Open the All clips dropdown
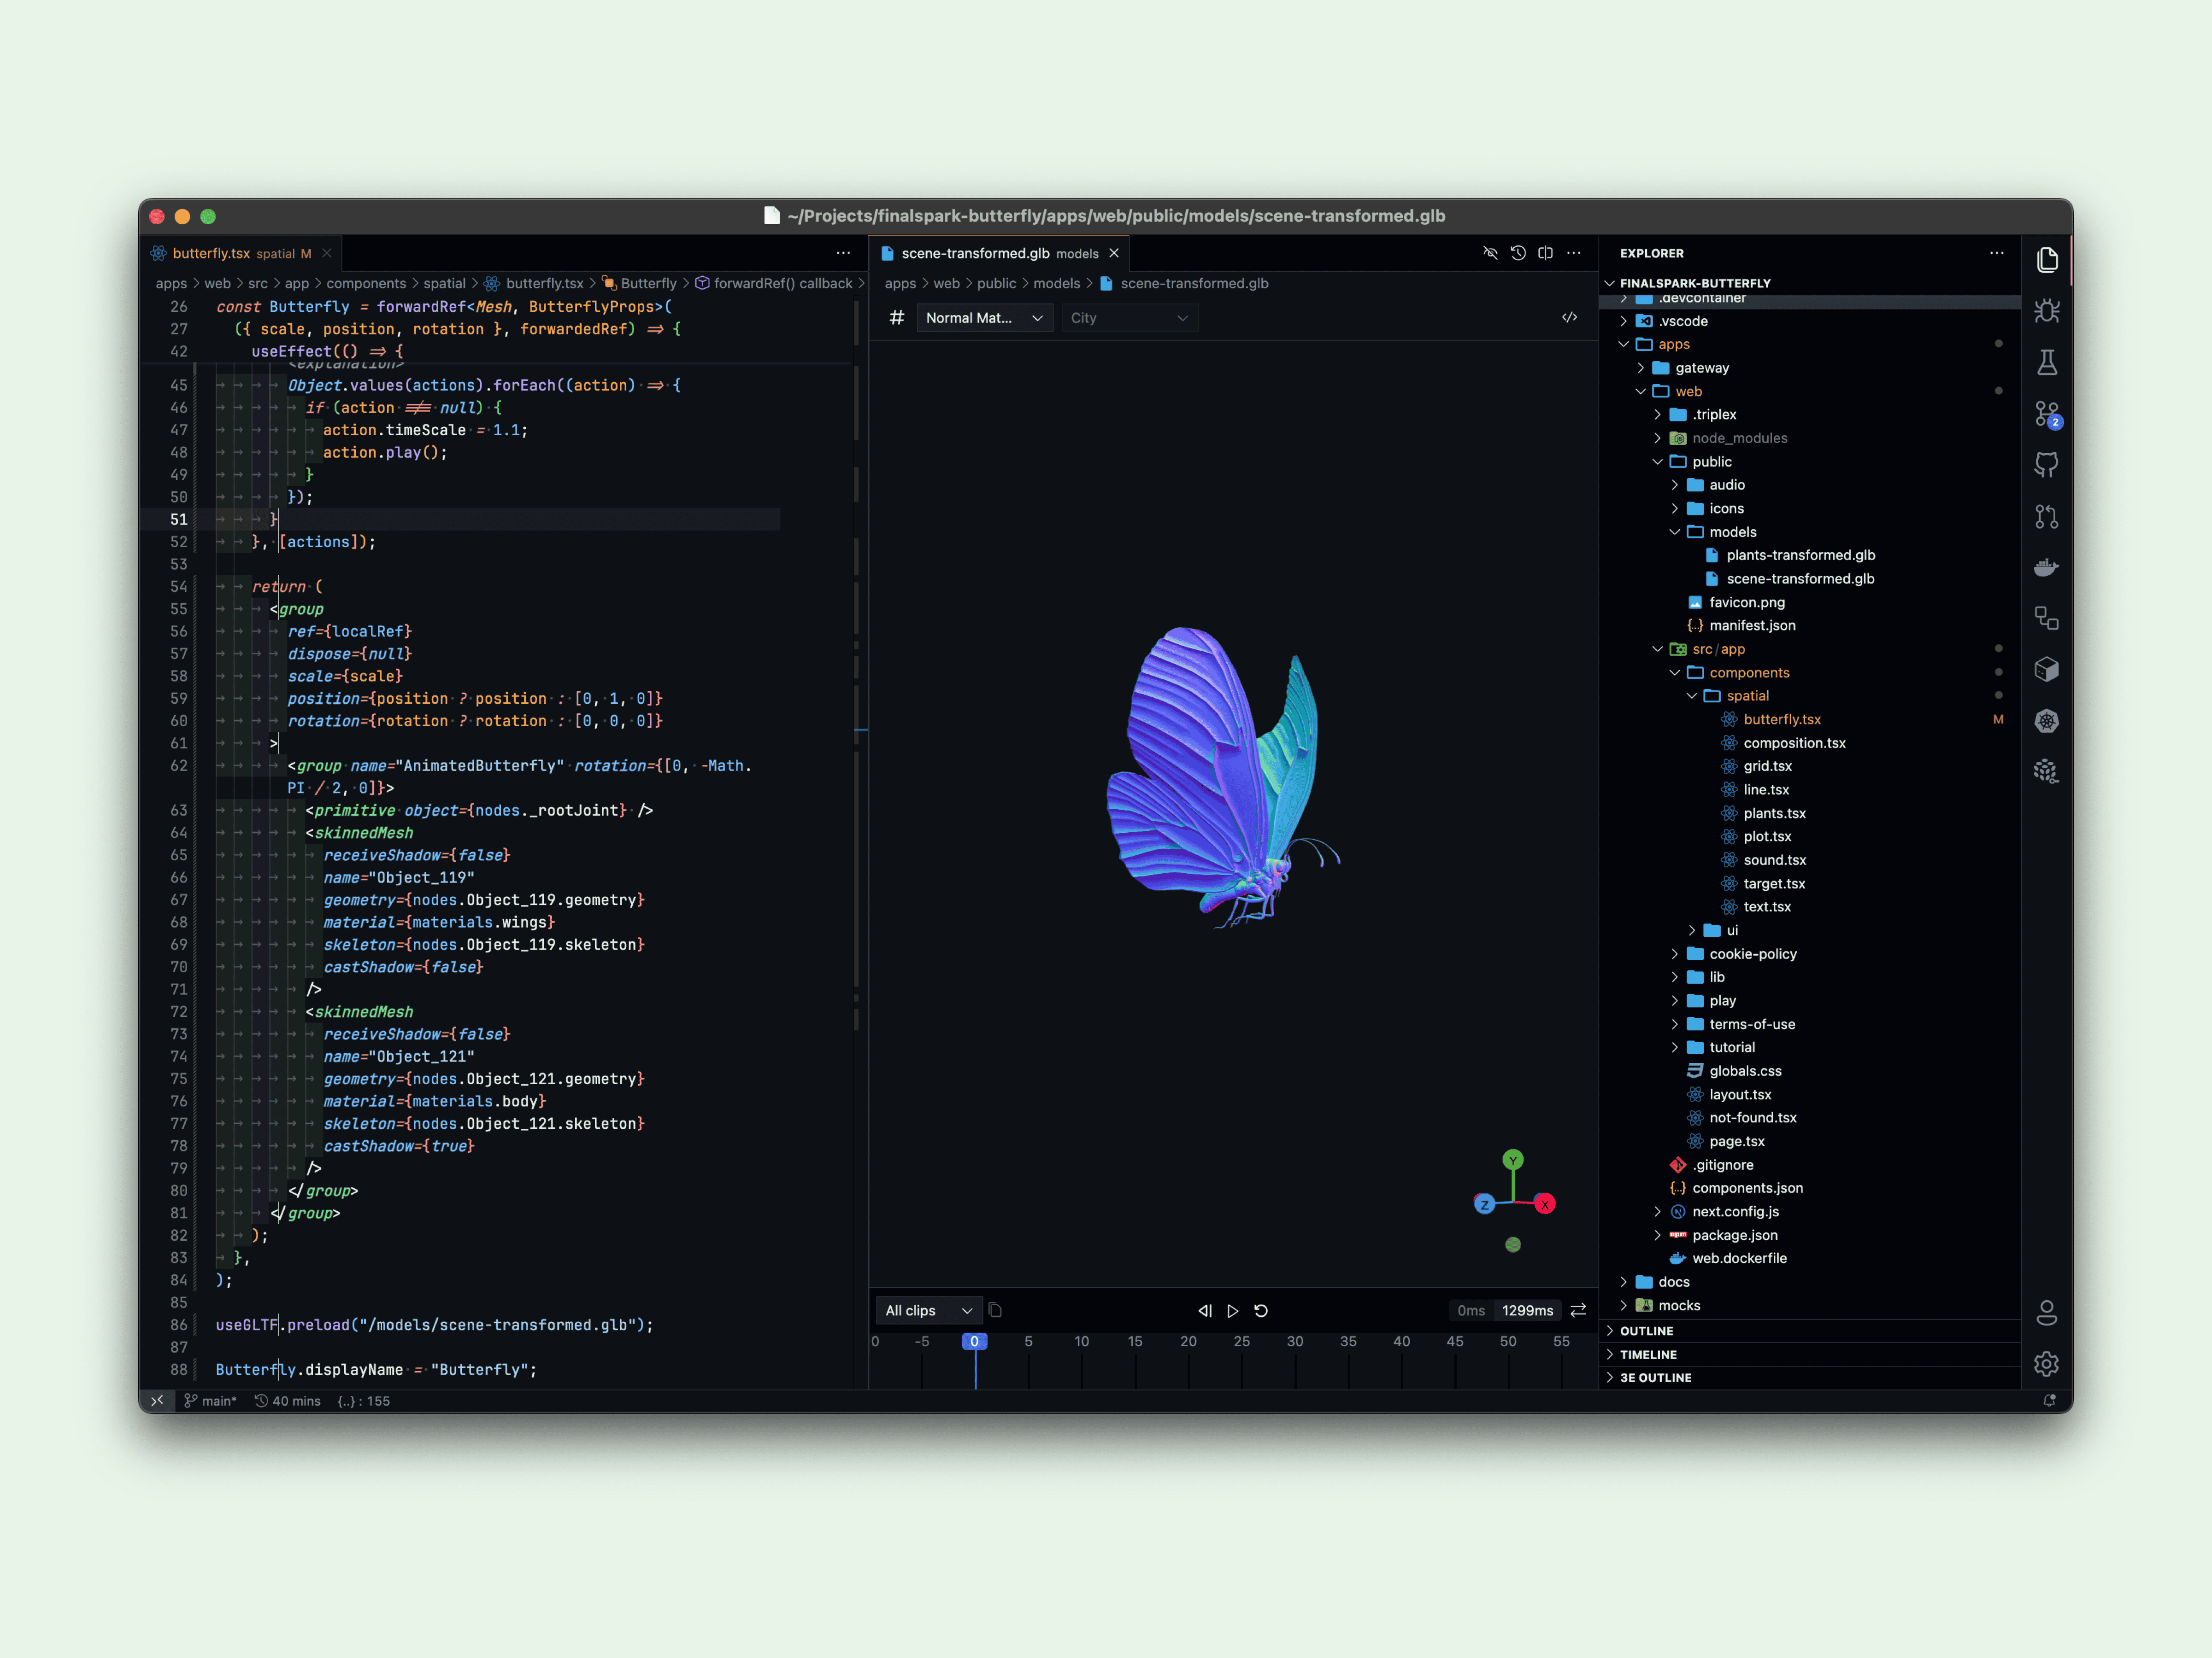This screenshot has height=1658, width=2212. [x=928, y=1310]
